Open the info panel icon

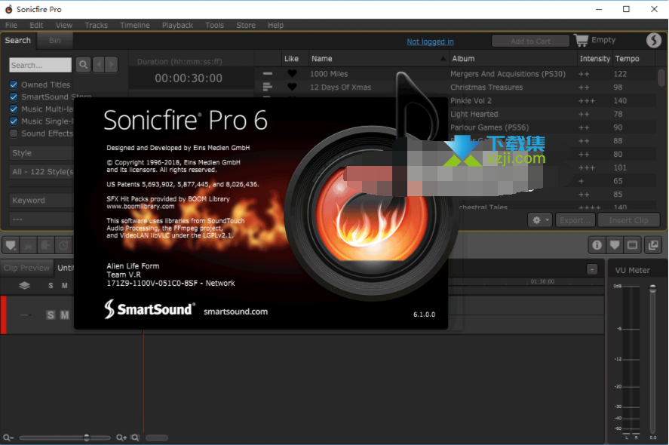point(597,245)
